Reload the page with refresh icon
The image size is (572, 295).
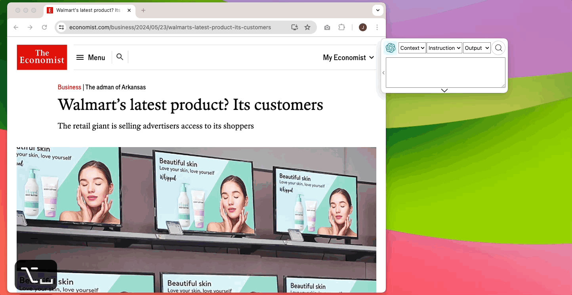point(44,27)
